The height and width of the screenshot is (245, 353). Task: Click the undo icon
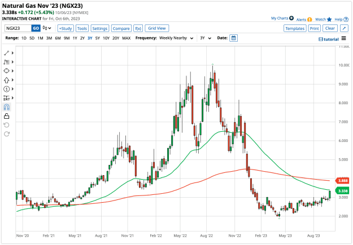click(7, 125)
